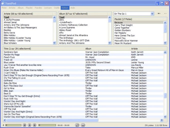
Task: Select Maxwell's Silver Hammer in the playlist
Action: coord(139,41)
